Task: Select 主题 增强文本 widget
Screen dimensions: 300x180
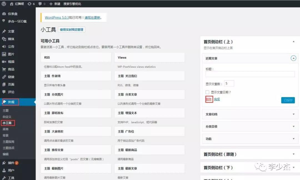Action: click(x=150, y=113)
